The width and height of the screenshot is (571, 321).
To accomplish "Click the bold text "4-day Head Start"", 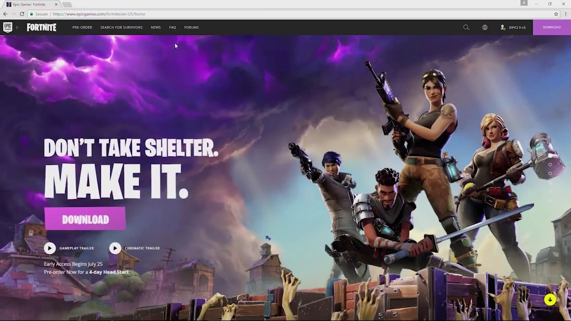I will point(109,272).
